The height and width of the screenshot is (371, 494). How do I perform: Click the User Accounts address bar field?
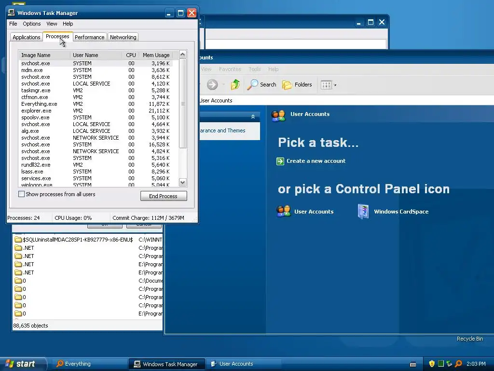(346, 100)
